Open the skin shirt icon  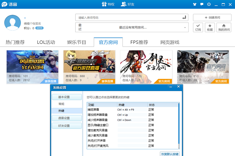[x=195, y=4]
